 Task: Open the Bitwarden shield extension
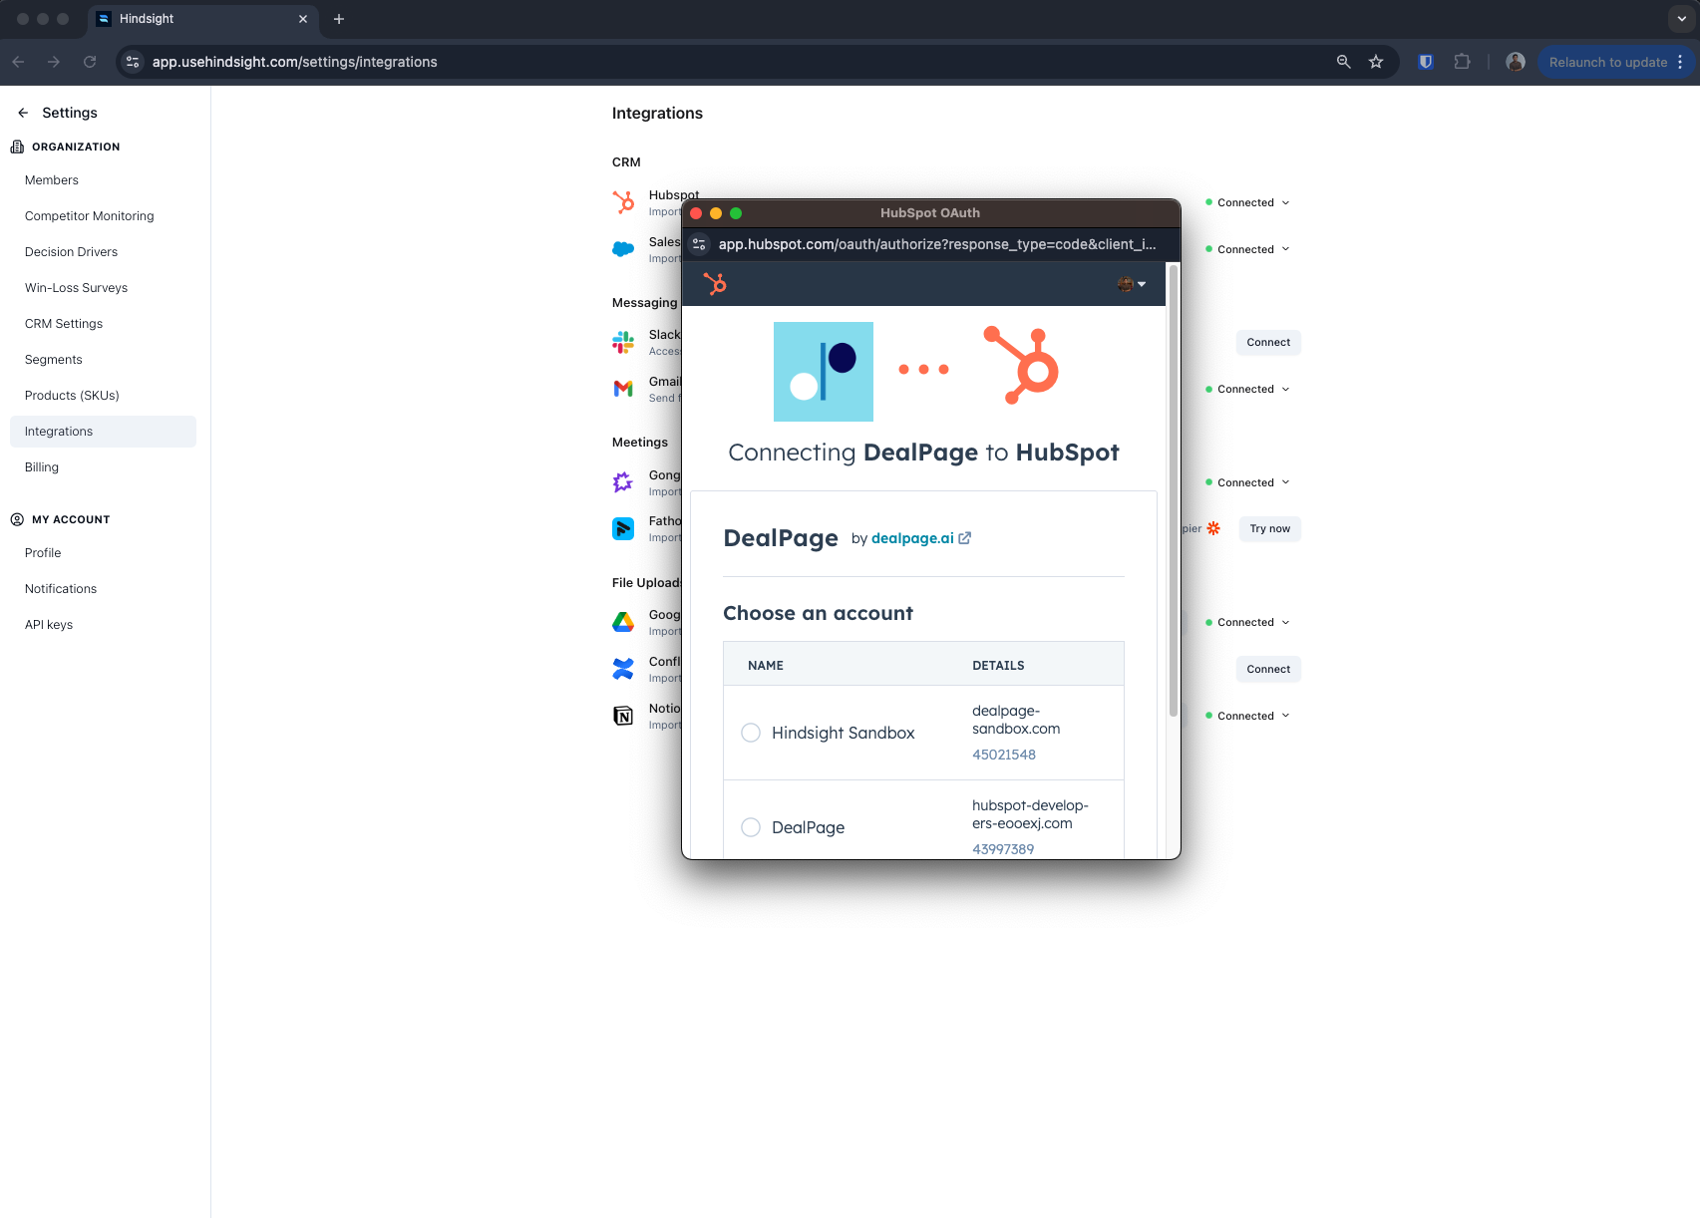coord(1426,62)
